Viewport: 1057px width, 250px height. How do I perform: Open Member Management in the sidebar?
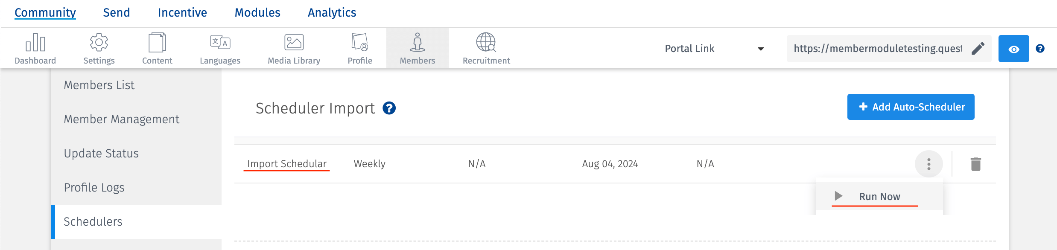tap(122, 119)
